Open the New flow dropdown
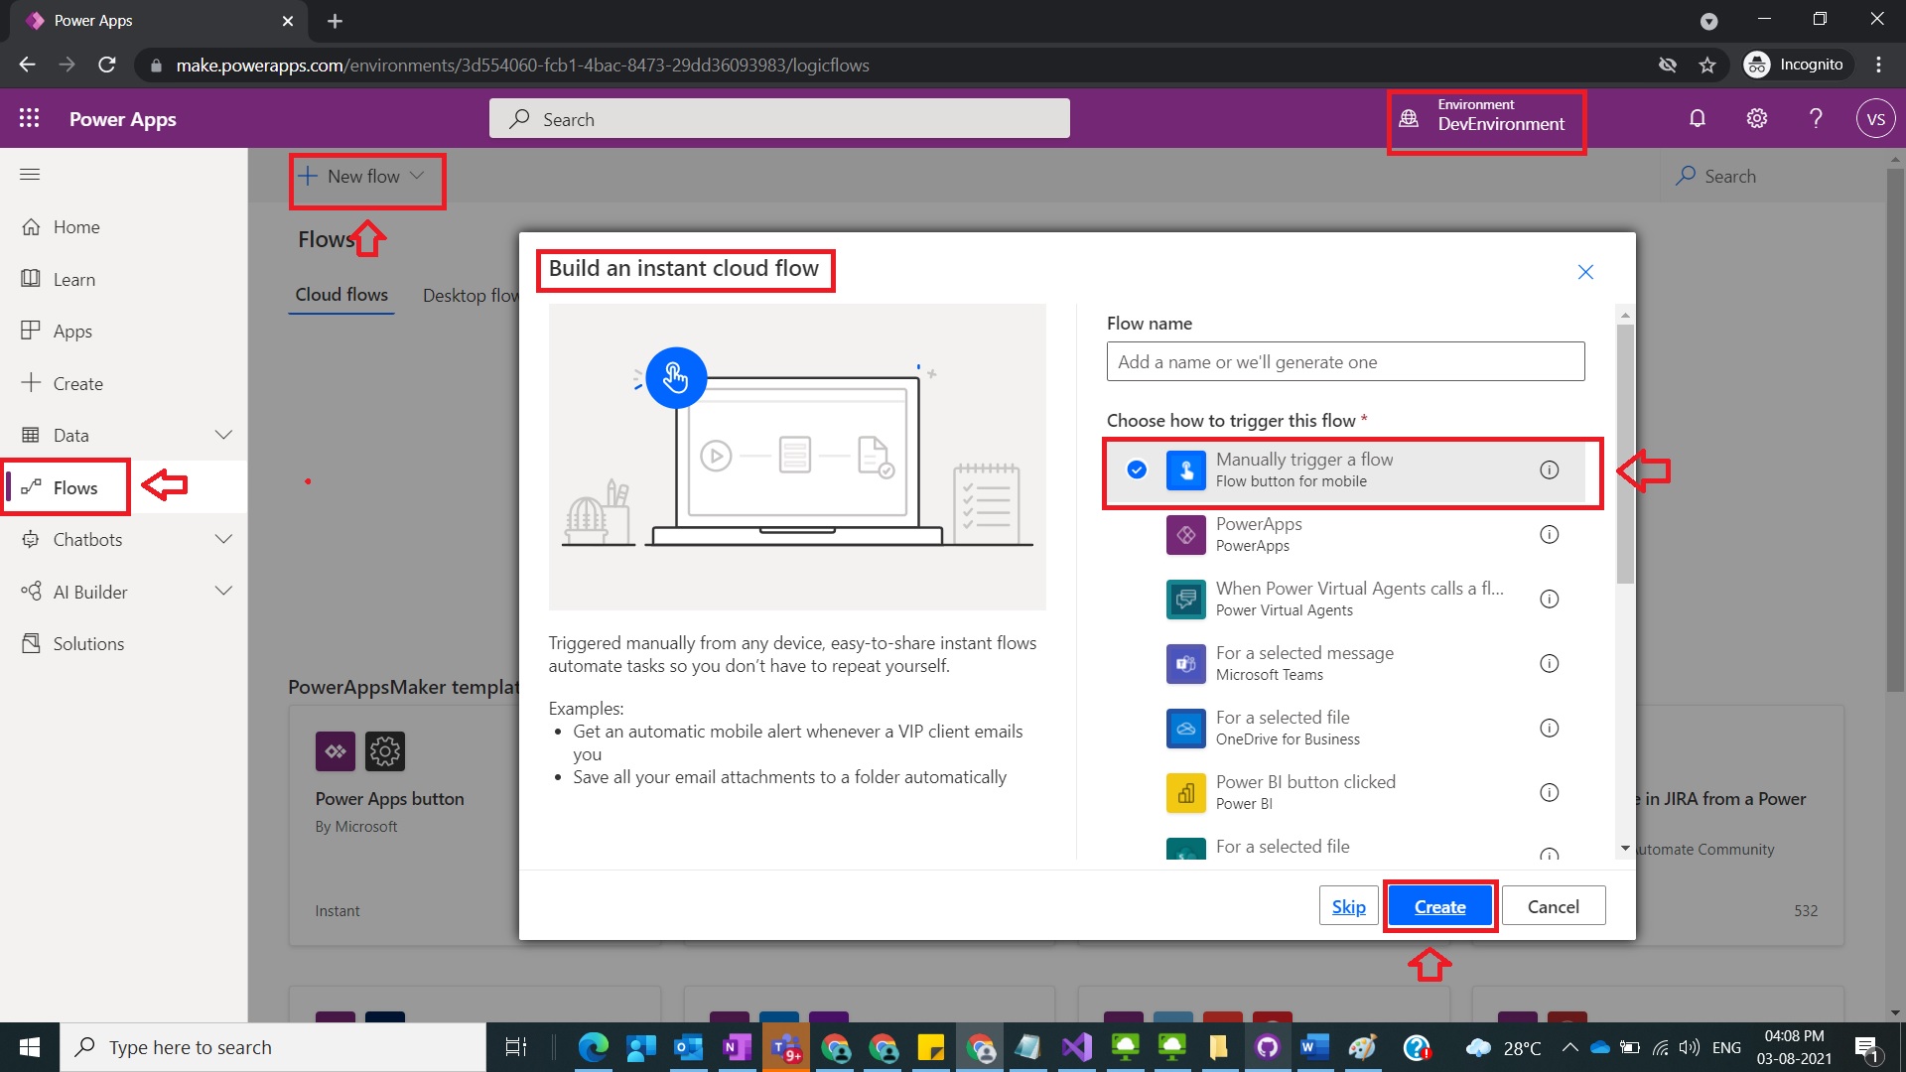The height and width of the screenshot is (1072, 1906). pos(365,177)
